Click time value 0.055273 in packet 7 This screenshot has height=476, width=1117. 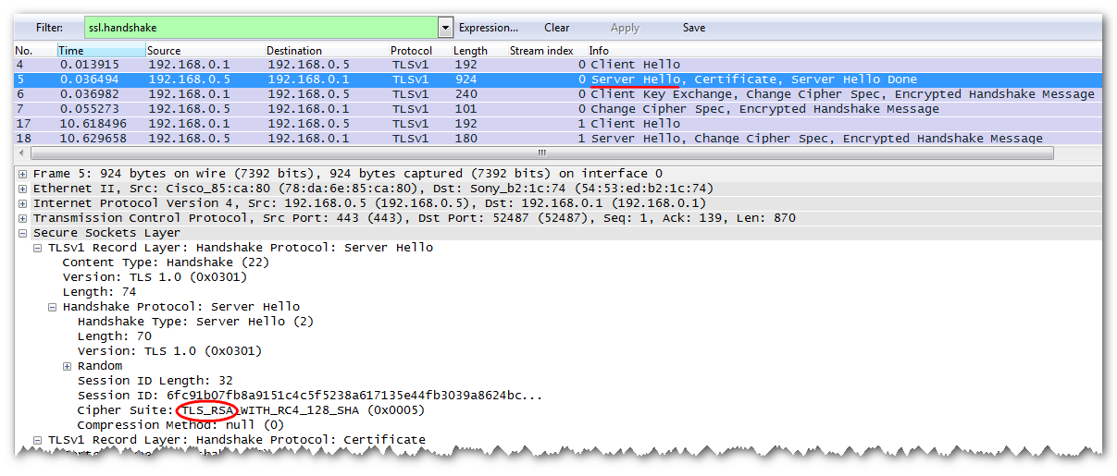pos(90,109)
